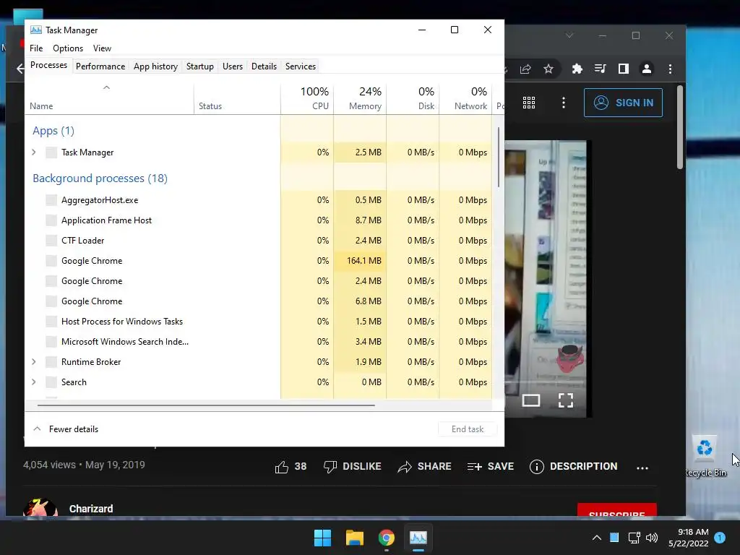
Task: Sort by Memory column header
Action: tap(360, 98)
